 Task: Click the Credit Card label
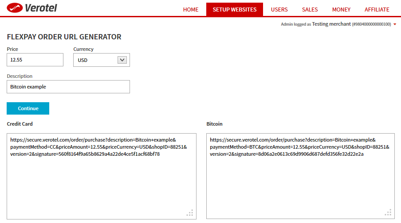click(x=20, y=124)
